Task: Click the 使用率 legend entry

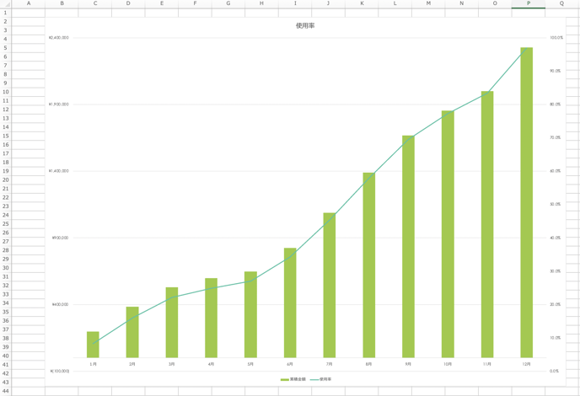Action: [x=321, y=380]
